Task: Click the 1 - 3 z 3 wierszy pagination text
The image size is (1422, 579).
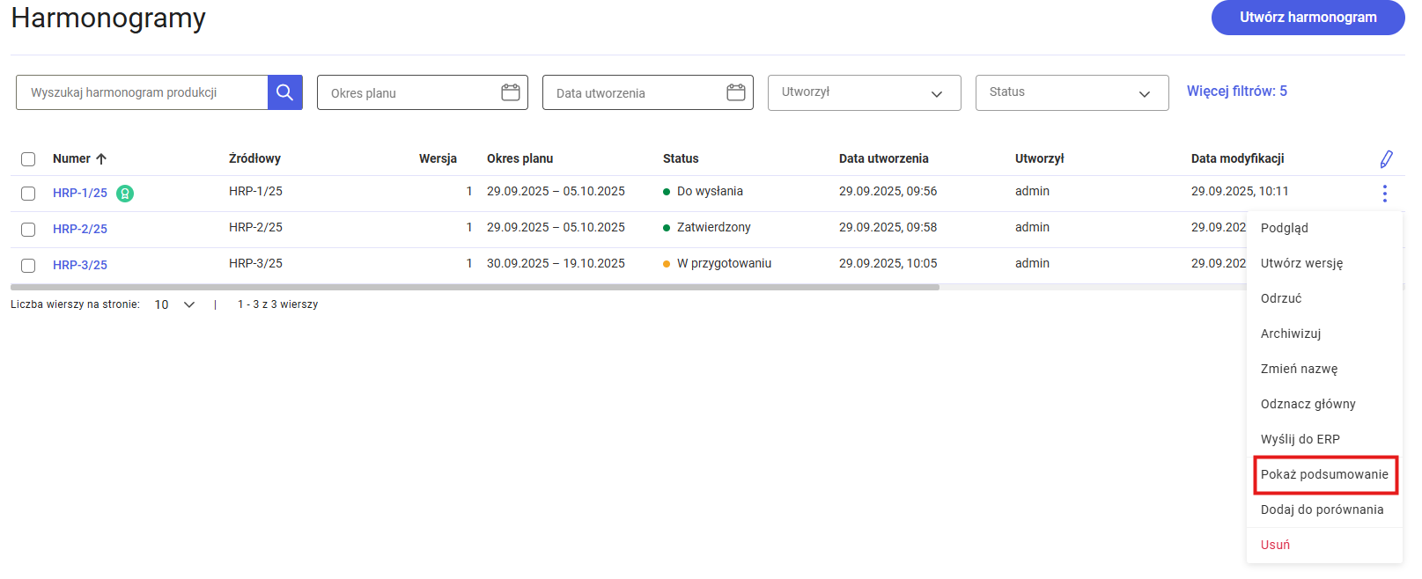Action: (x=277, y=304)
